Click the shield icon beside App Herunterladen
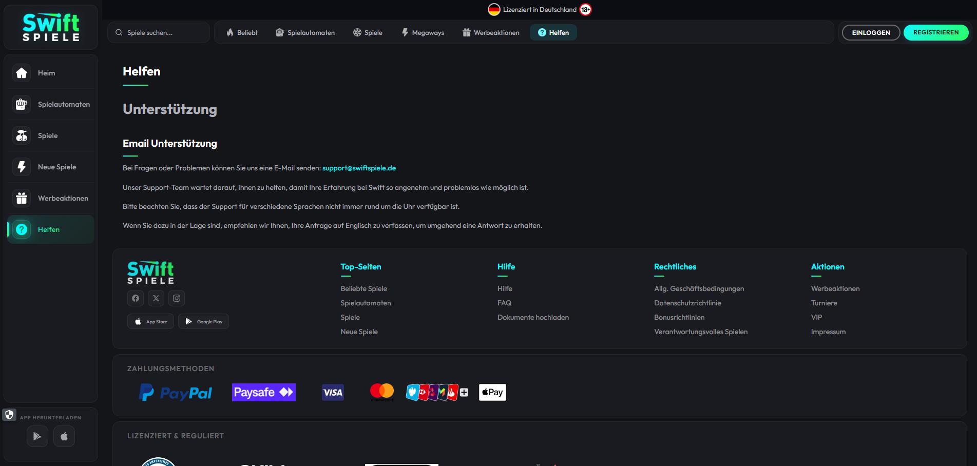 coord(9,415)
